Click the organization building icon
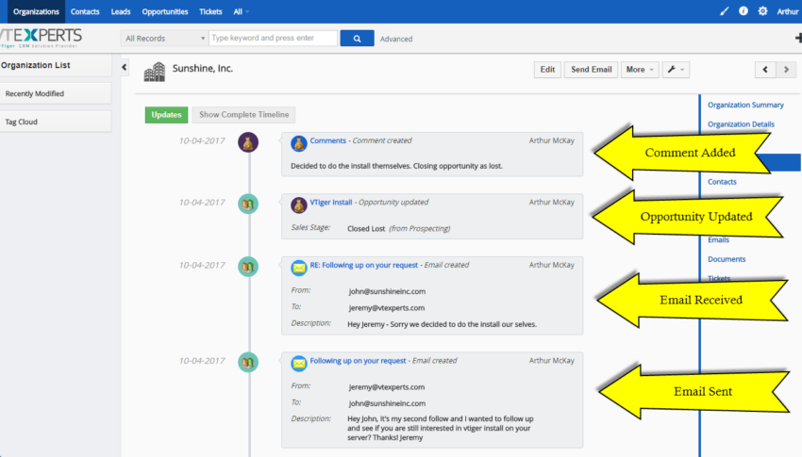802x457 pixels. (x=155, y=72)
